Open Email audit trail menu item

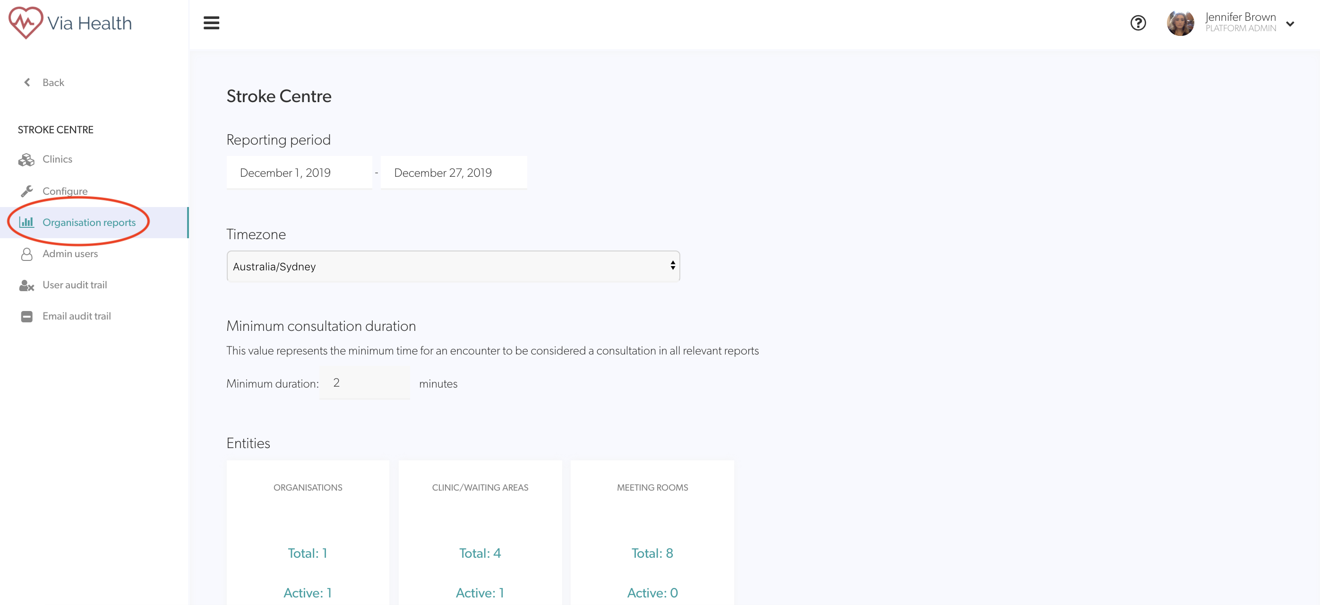pos(77,316)
